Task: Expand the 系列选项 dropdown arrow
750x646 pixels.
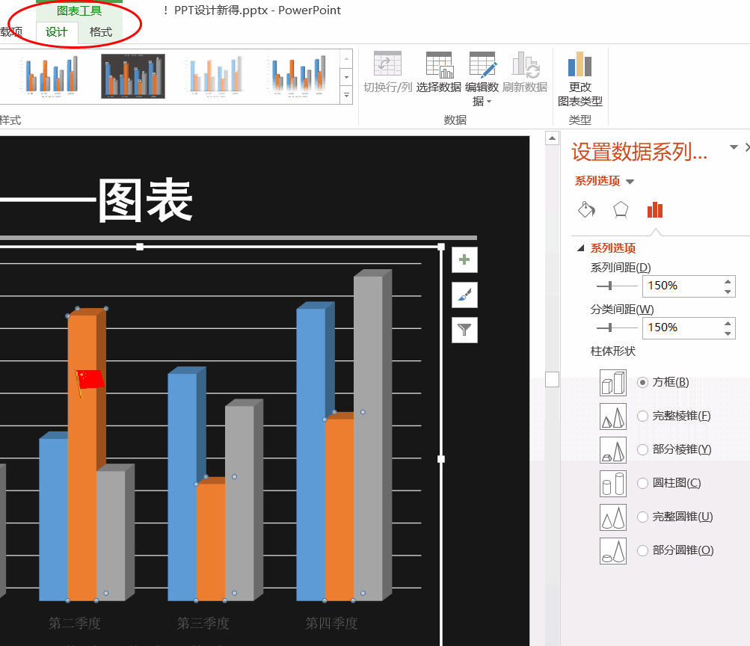Action: (x=630, y=182)
